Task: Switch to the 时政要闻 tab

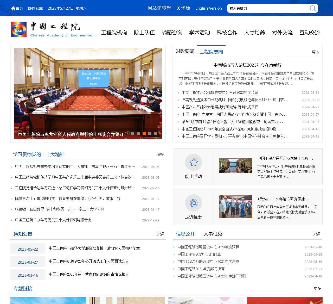Action: point(185,51)
